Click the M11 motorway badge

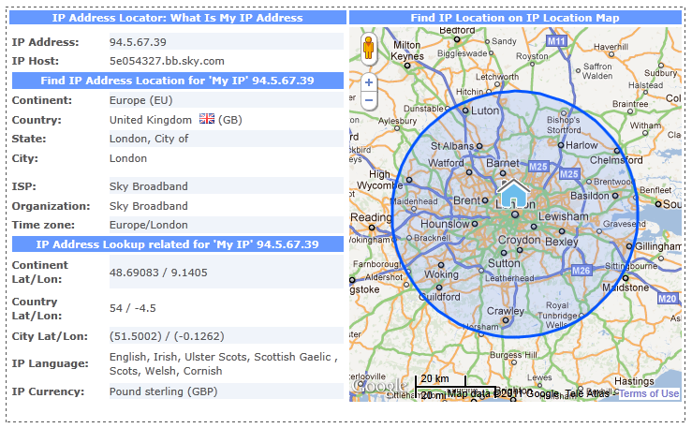(557, 41)
